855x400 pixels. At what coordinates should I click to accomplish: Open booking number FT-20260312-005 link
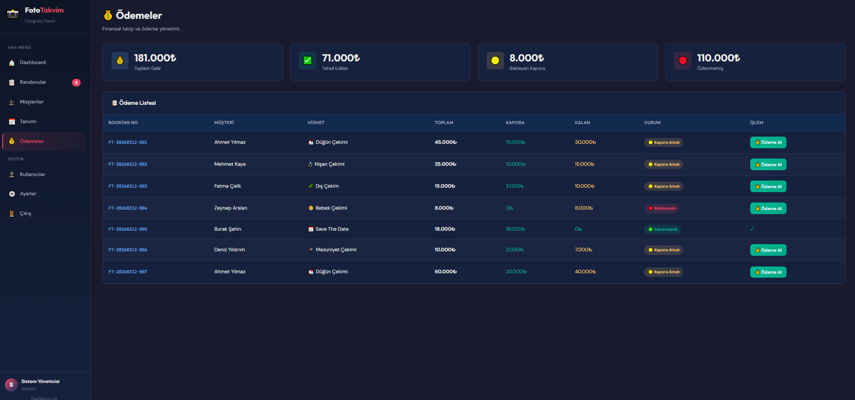(x=128, y=229)
